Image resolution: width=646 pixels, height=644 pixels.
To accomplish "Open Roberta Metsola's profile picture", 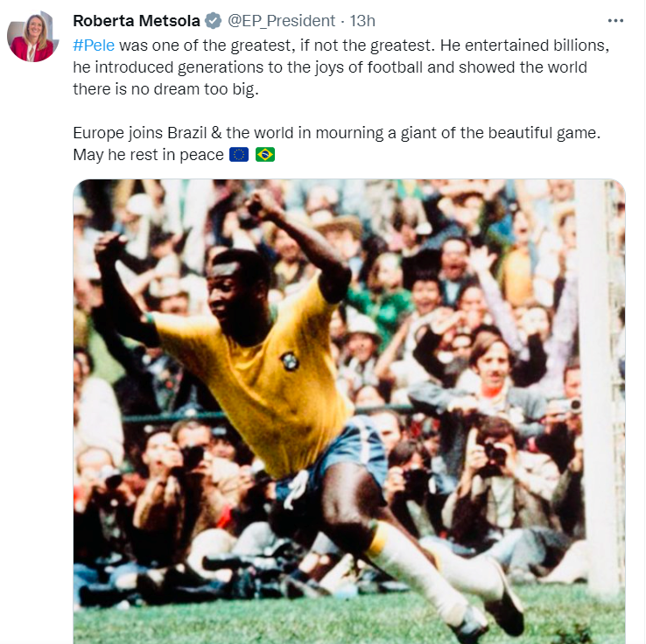I will pyautogui.click(x=32, y=36).
